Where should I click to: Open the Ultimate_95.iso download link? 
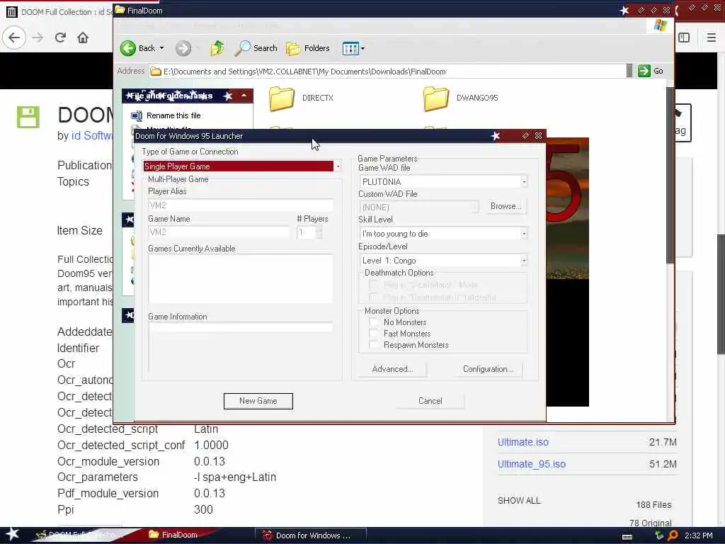click(531, 464)
